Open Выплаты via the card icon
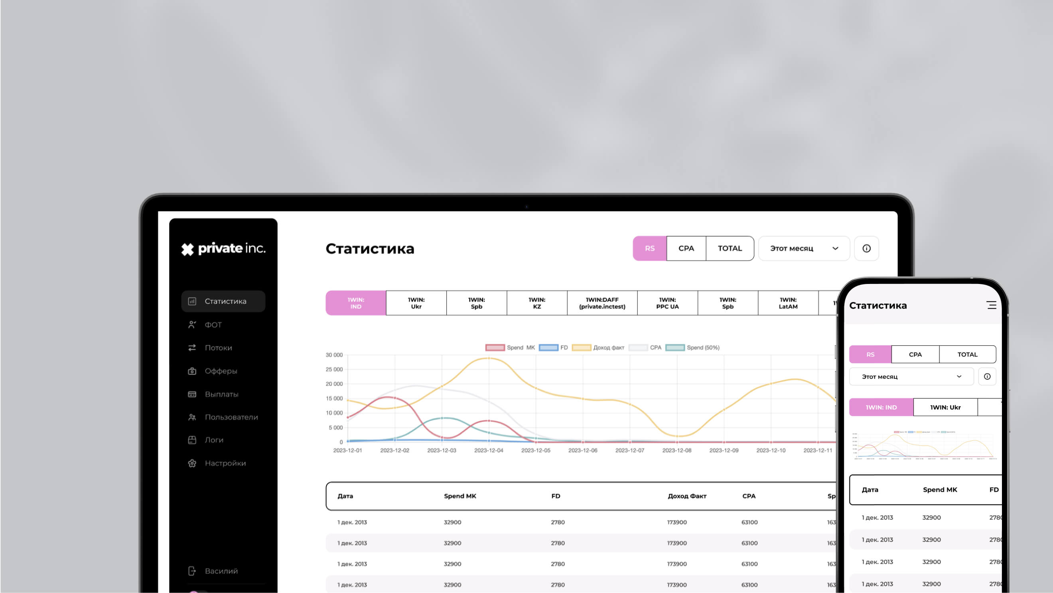Screen dimensions: 1053x593 [192, 394]
